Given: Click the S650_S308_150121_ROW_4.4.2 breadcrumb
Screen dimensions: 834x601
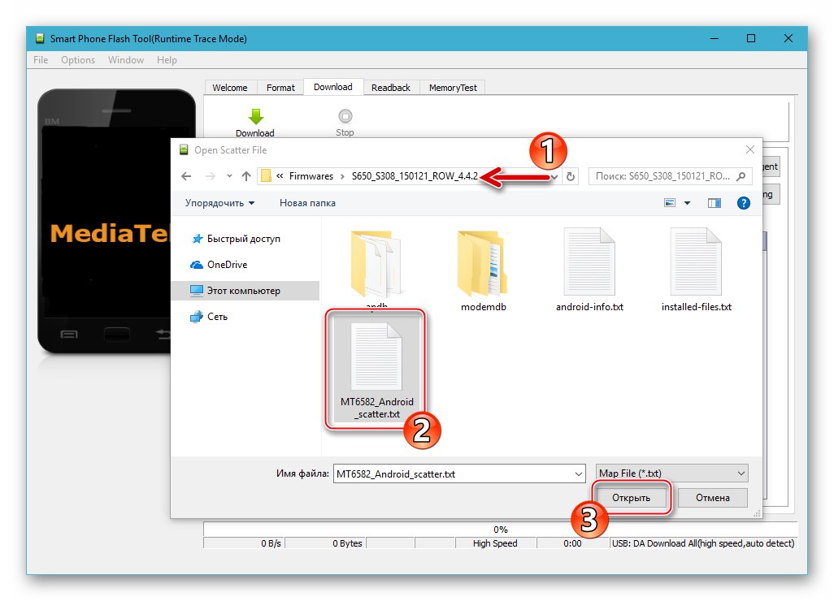Looking at the screenshot, I should [415, 176].
